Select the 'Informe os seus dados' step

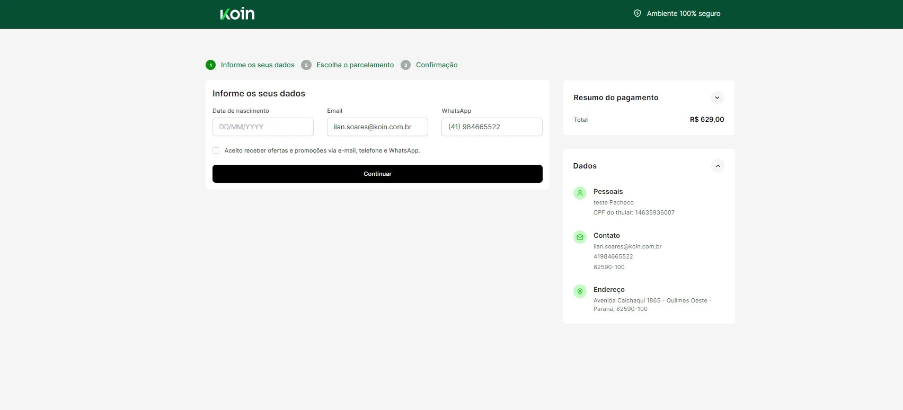click(x=258, y=65)
